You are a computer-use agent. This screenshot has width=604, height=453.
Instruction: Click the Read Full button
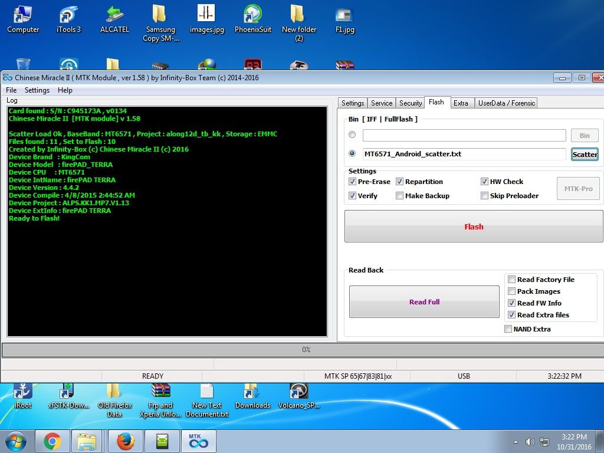(424, 302)
